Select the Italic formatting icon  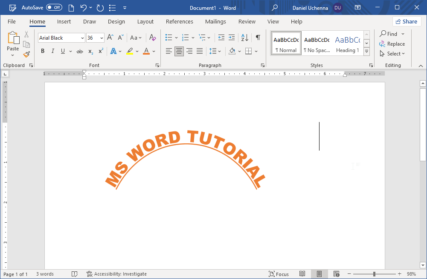[52, 51]
